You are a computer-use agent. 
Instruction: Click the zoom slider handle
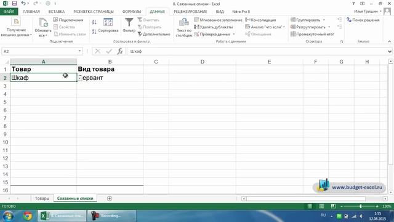(361, 207)
